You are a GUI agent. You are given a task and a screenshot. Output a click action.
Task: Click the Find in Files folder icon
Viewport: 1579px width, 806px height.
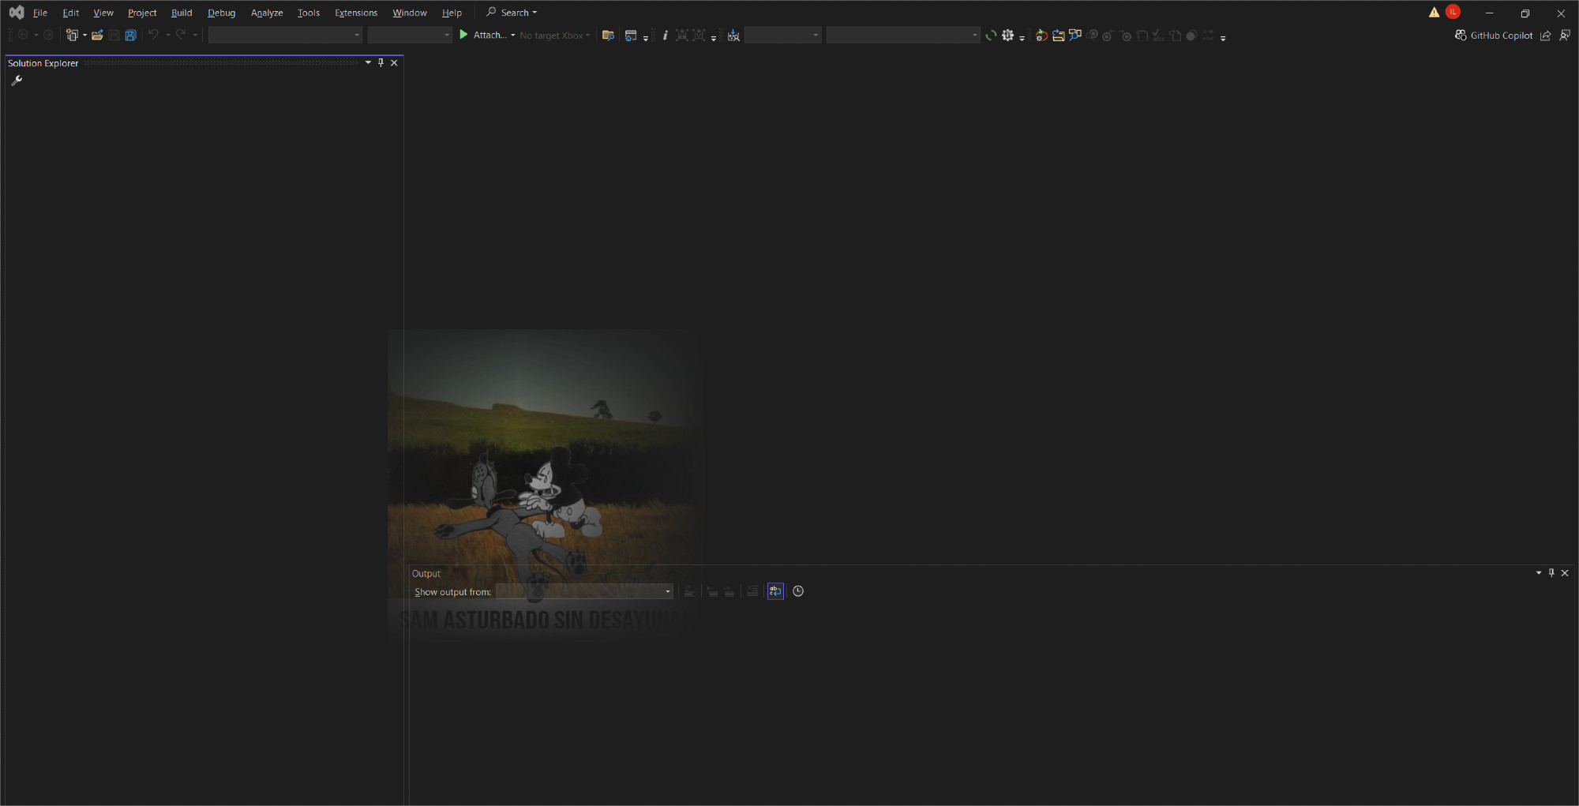coord(608,35)
